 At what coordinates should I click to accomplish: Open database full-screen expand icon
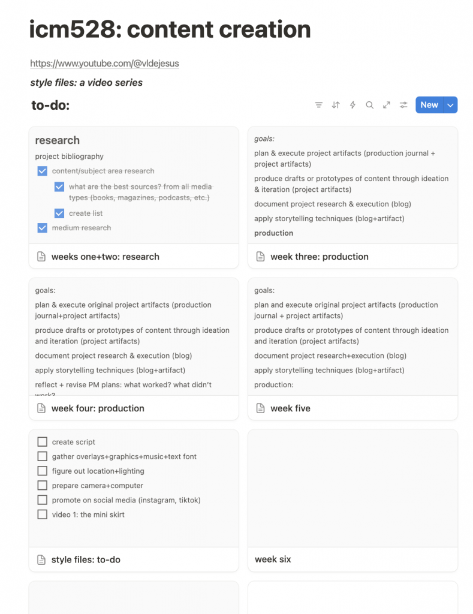(x=387, y=105)
